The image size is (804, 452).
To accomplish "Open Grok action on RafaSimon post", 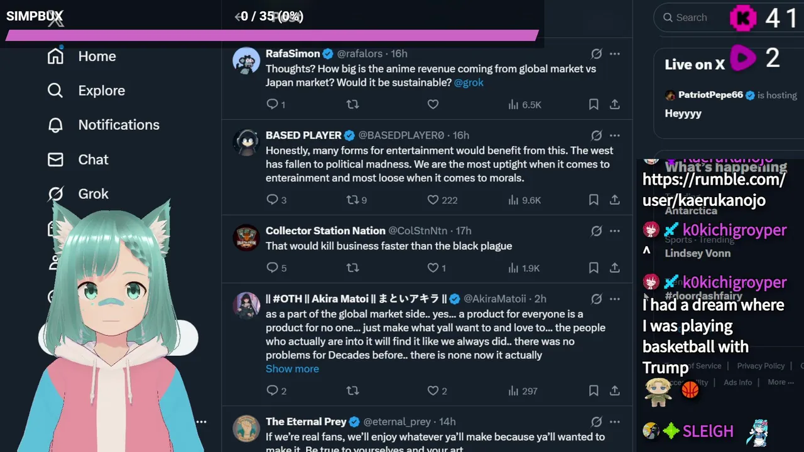I will pos(597,54).
